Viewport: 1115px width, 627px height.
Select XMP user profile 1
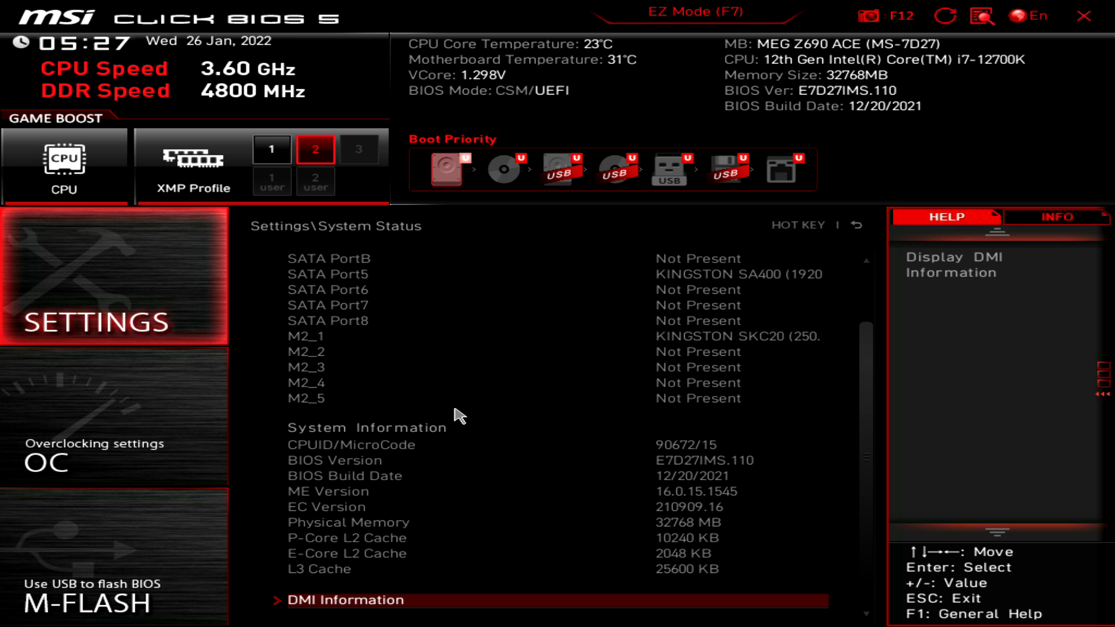(272, 181)
